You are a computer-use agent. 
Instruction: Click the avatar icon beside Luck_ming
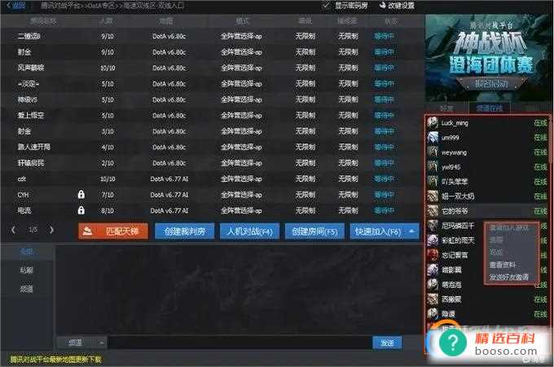pos(432,122)
